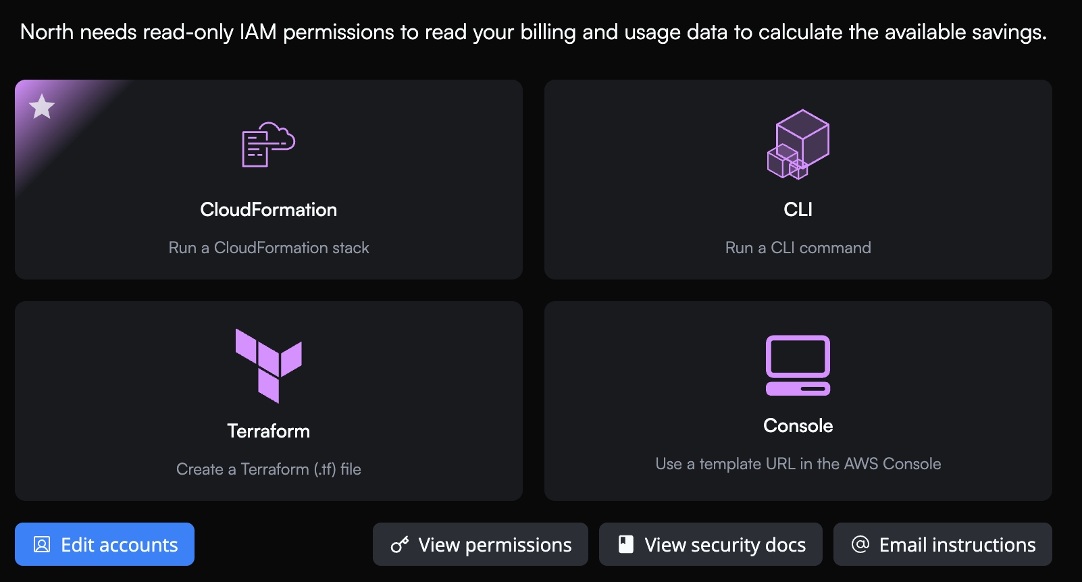The width and height of the screenshot is (1082, 582).
Task: Click the key icon beside View permissions
Action: 400,545
